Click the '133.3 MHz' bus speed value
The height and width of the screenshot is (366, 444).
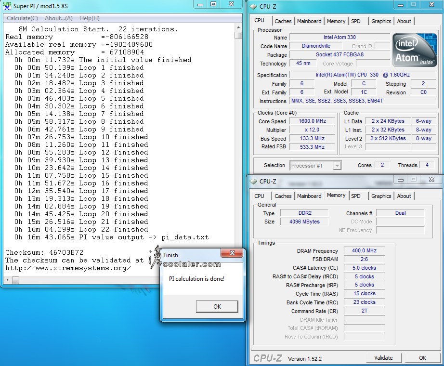click(312, 138)
